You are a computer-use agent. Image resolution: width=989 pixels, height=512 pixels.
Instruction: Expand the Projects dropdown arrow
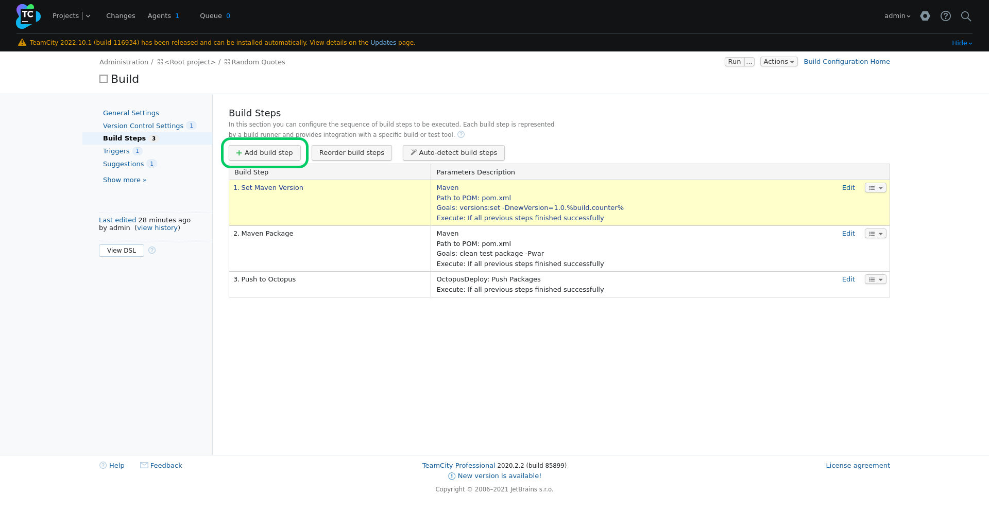(88, 16)
